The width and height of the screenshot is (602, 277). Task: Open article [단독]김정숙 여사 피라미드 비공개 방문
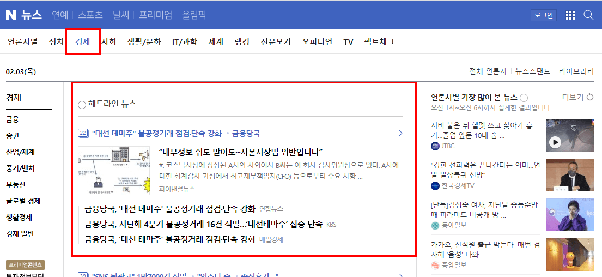485,209
